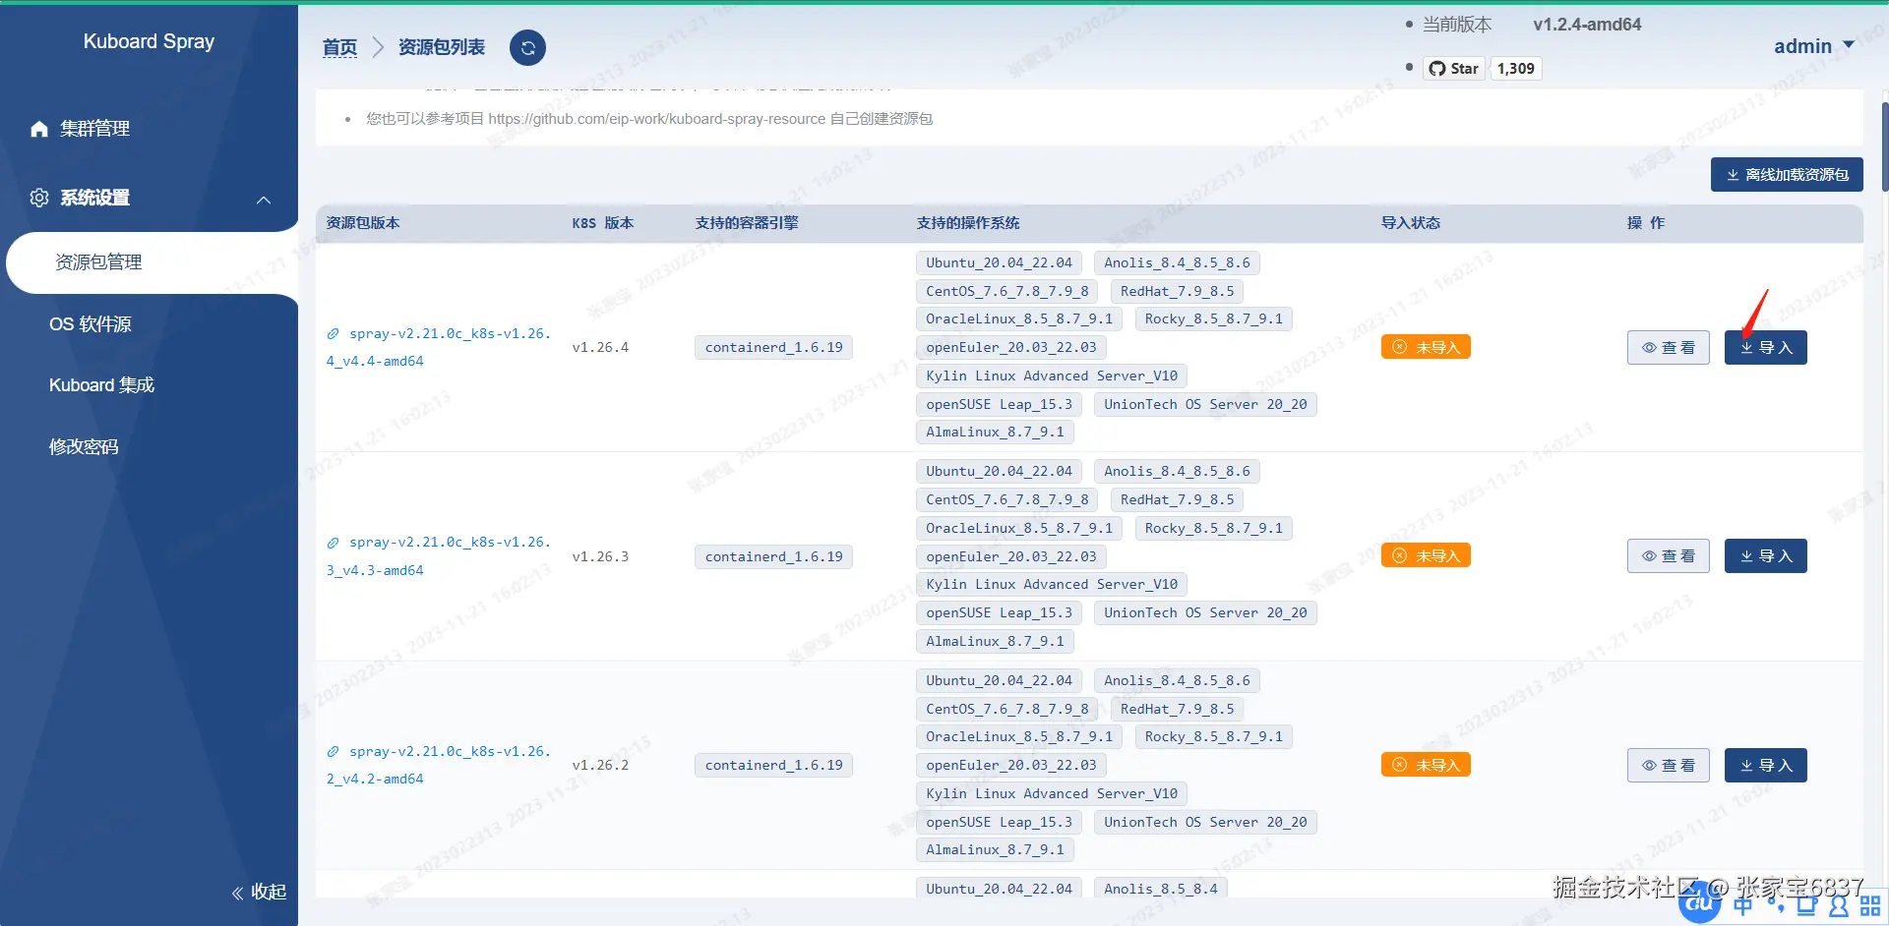1889x926 pixels.
Task: Open the admin user dropdown
Action: coord(1813,46)
